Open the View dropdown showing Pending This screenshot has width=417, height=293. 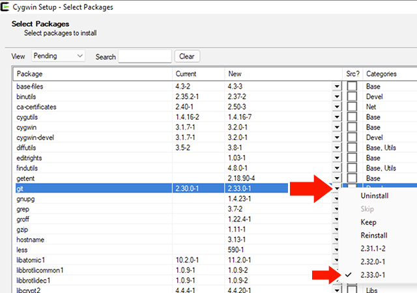pyautogui.click(x=59, y=57)
